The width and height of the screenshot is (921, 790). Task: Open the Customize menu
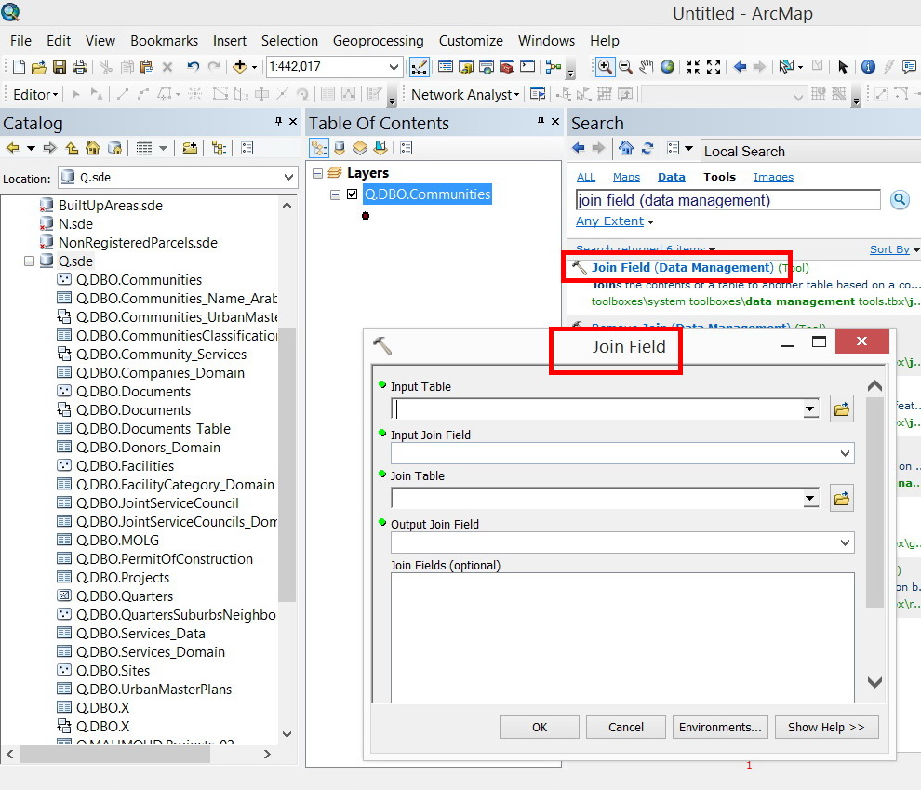[471, 41]
